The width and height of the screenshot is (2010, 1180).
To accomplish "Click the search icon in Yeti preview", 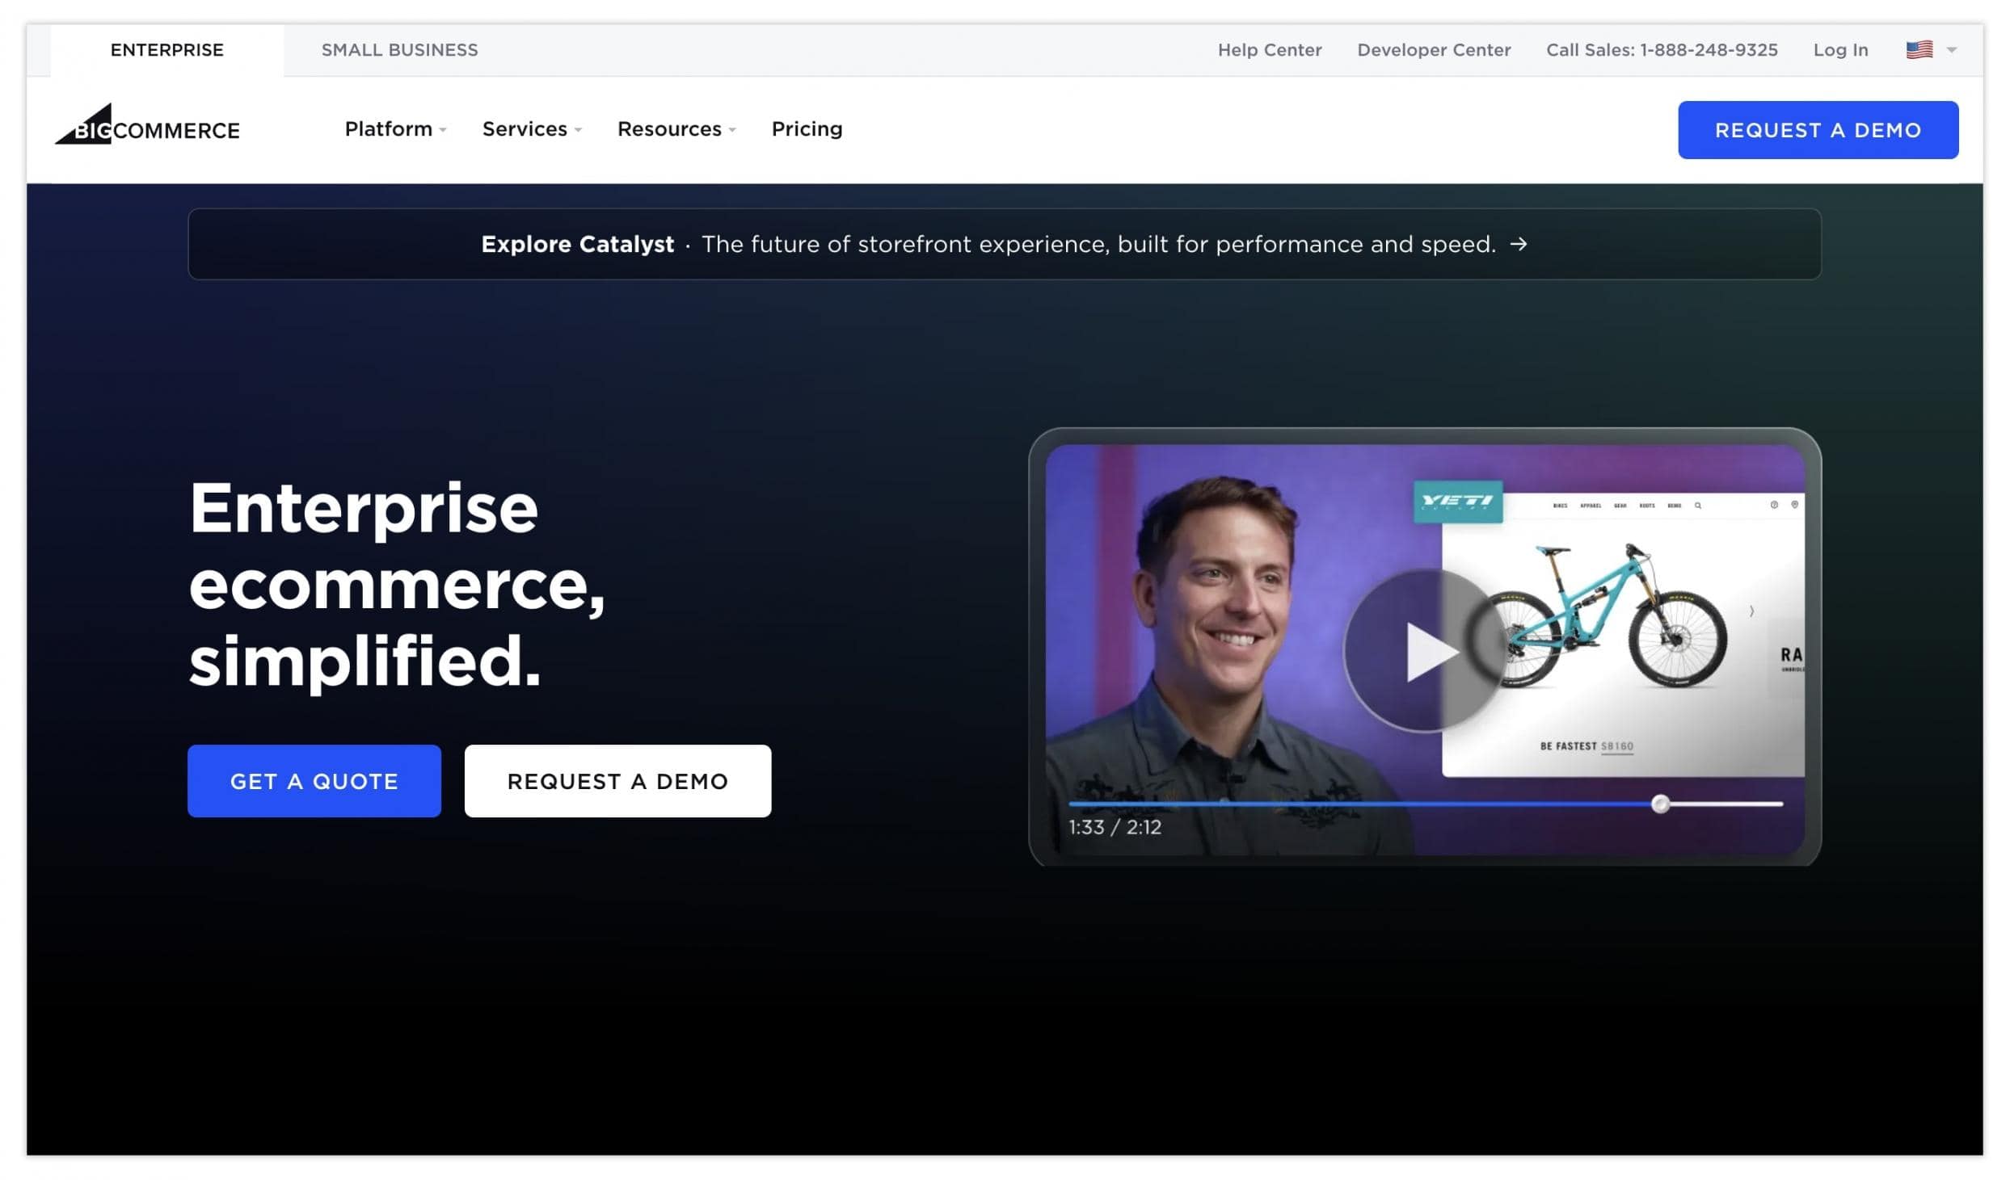I will tap(1698, 506).
